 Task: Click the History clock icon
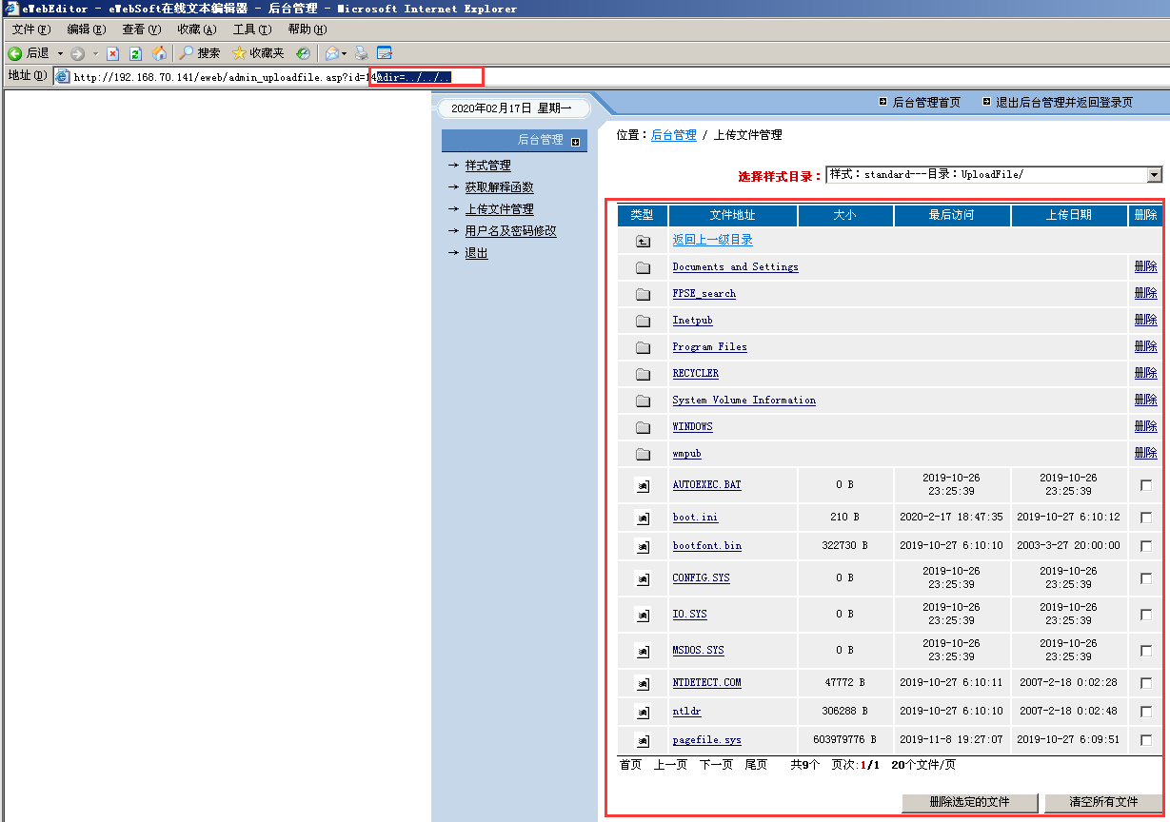click(302, 53)
